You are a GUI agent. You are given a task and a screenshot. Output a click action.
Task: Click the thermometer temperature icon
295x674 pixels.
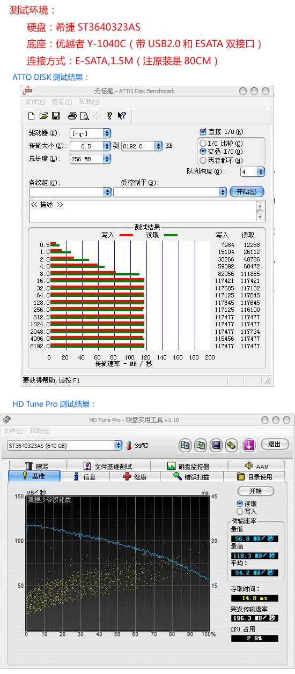pyautogui.click(x=129, y=445)
